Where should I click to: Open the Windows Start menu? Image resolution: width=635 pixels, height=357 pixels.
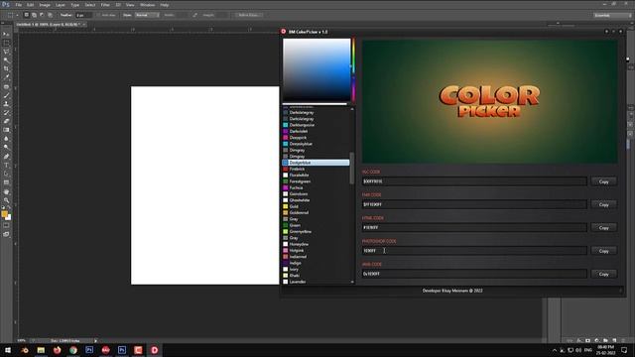coord(8,350)
